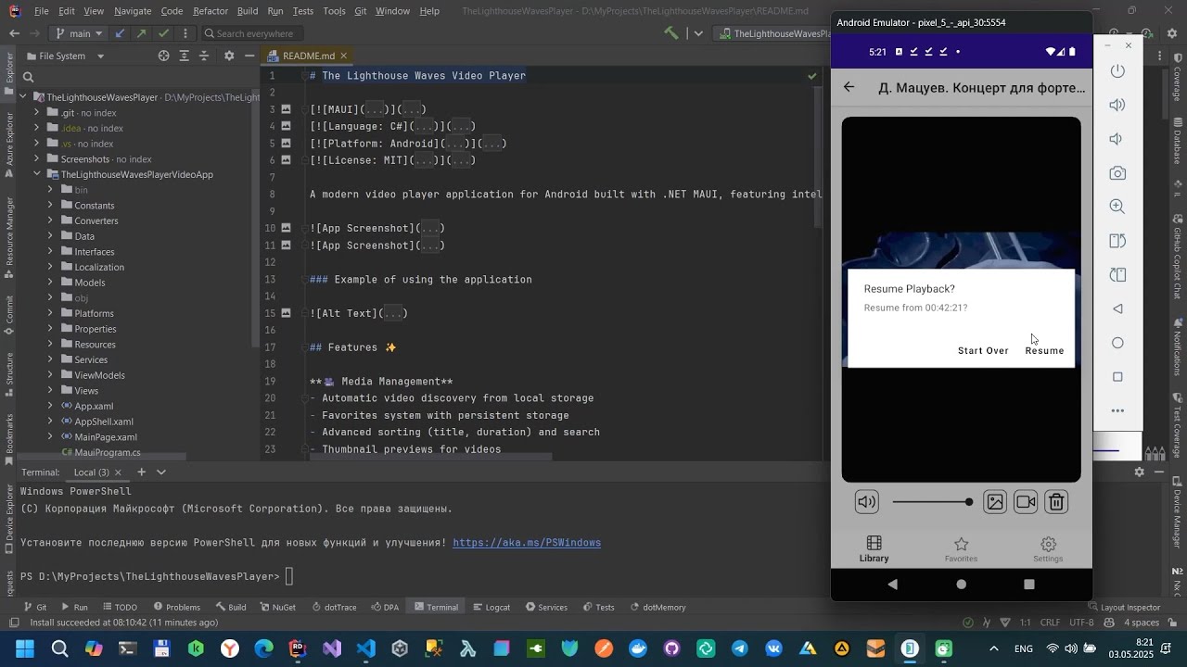Click emulator Volume Down icon

tap(1117, 139)
